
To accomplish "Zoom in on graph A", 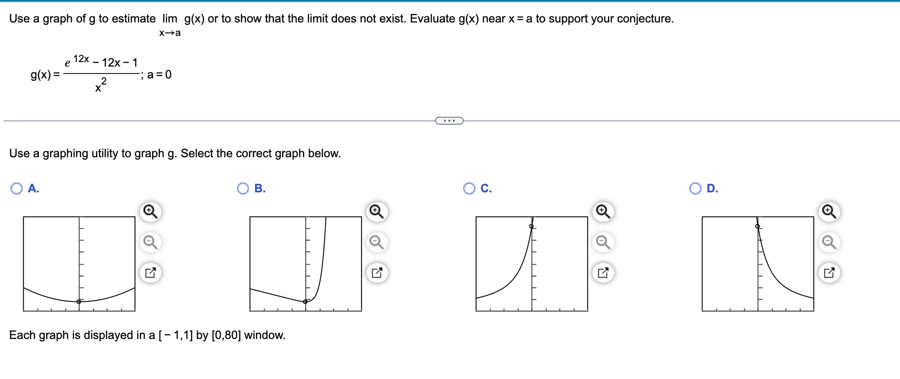I will click(150, 212).
